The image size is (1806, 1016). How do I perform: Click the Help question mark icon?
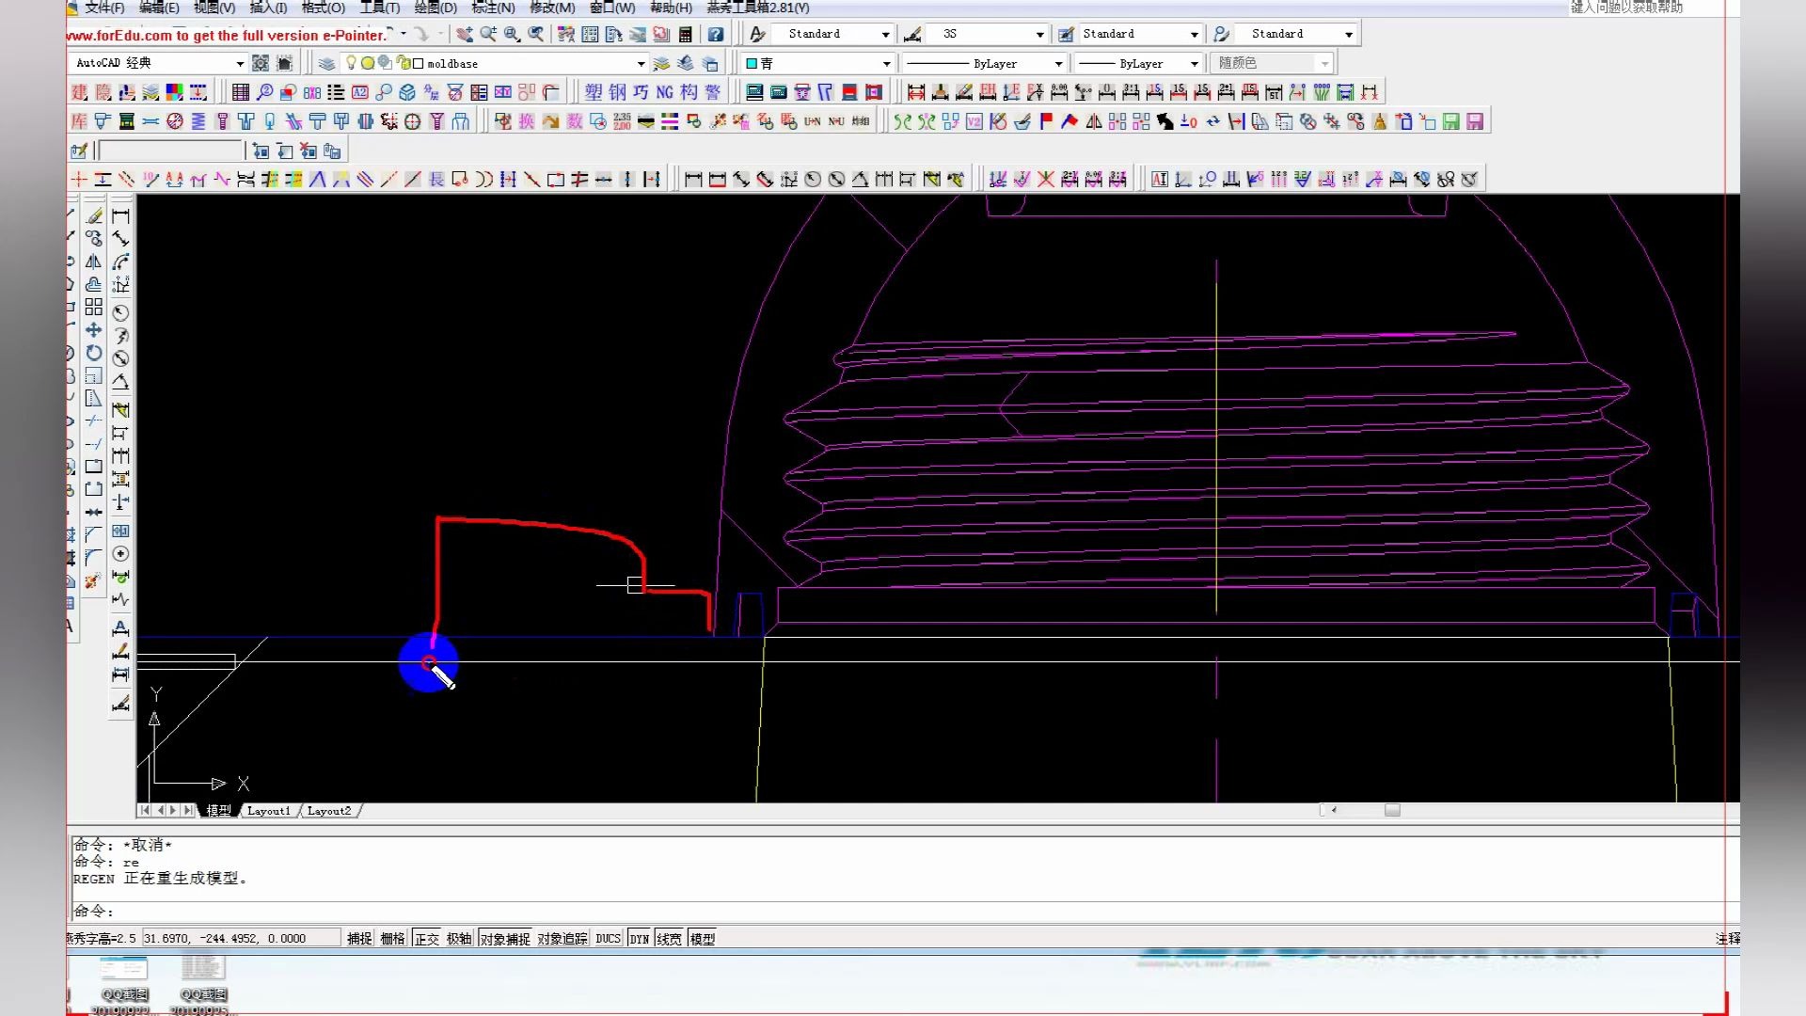pos(716,35)
